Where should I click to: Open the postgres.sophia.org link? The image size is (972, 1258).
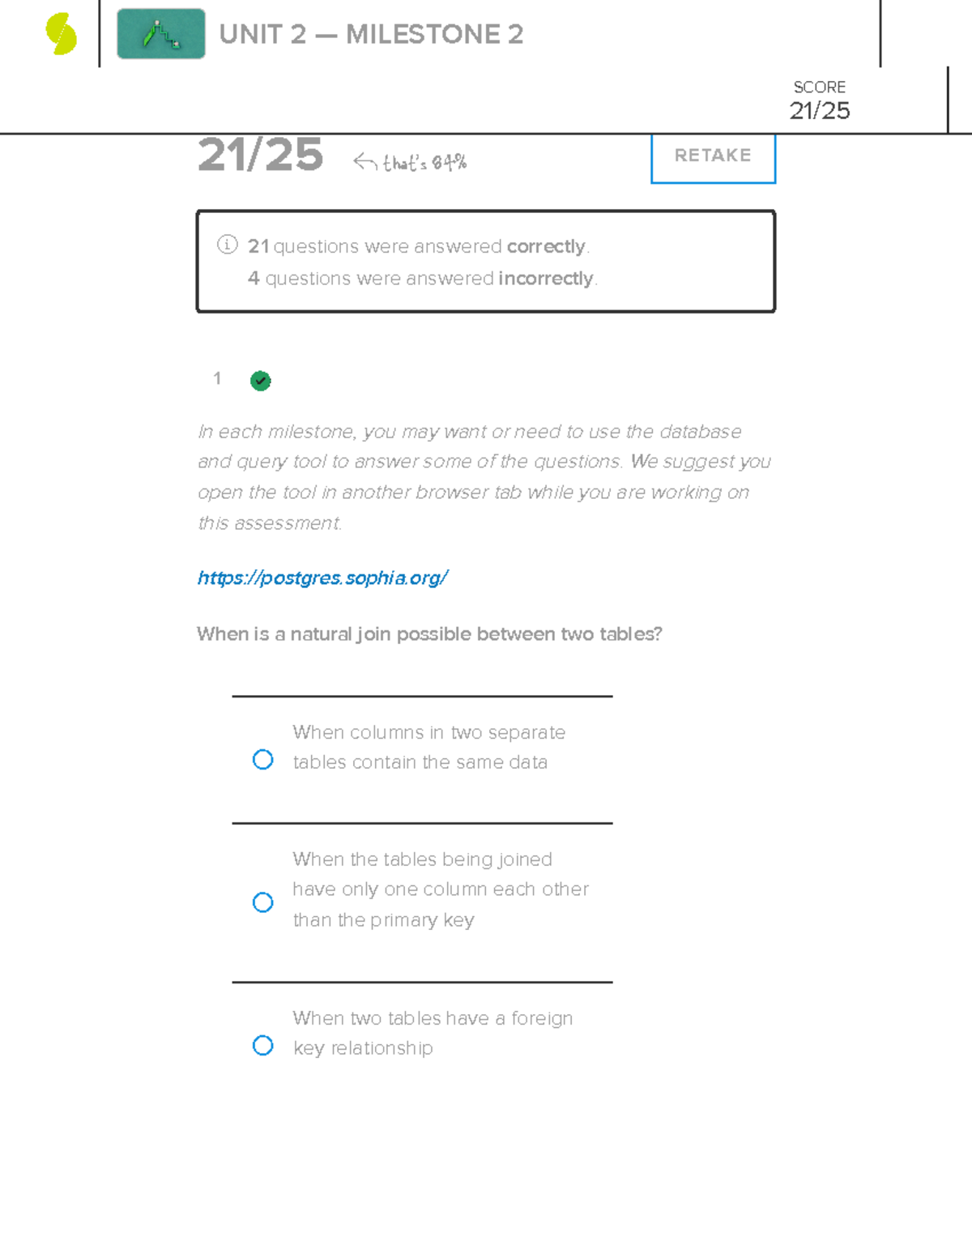pos(322,578)
